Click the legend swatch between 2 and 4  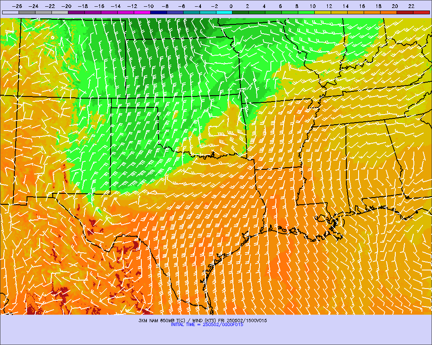257,12
